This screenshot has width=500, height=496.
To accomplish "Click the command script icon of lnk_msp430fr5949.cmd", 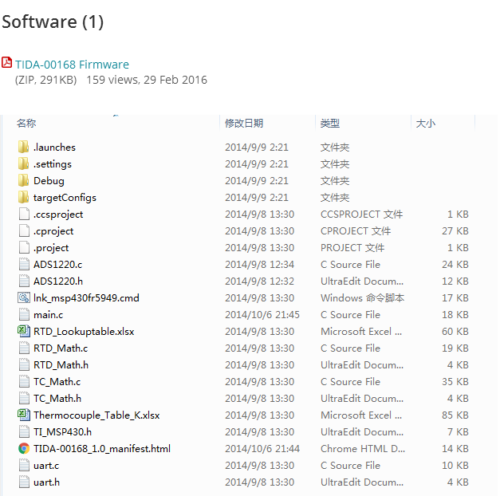I will [x=24, y=298].
